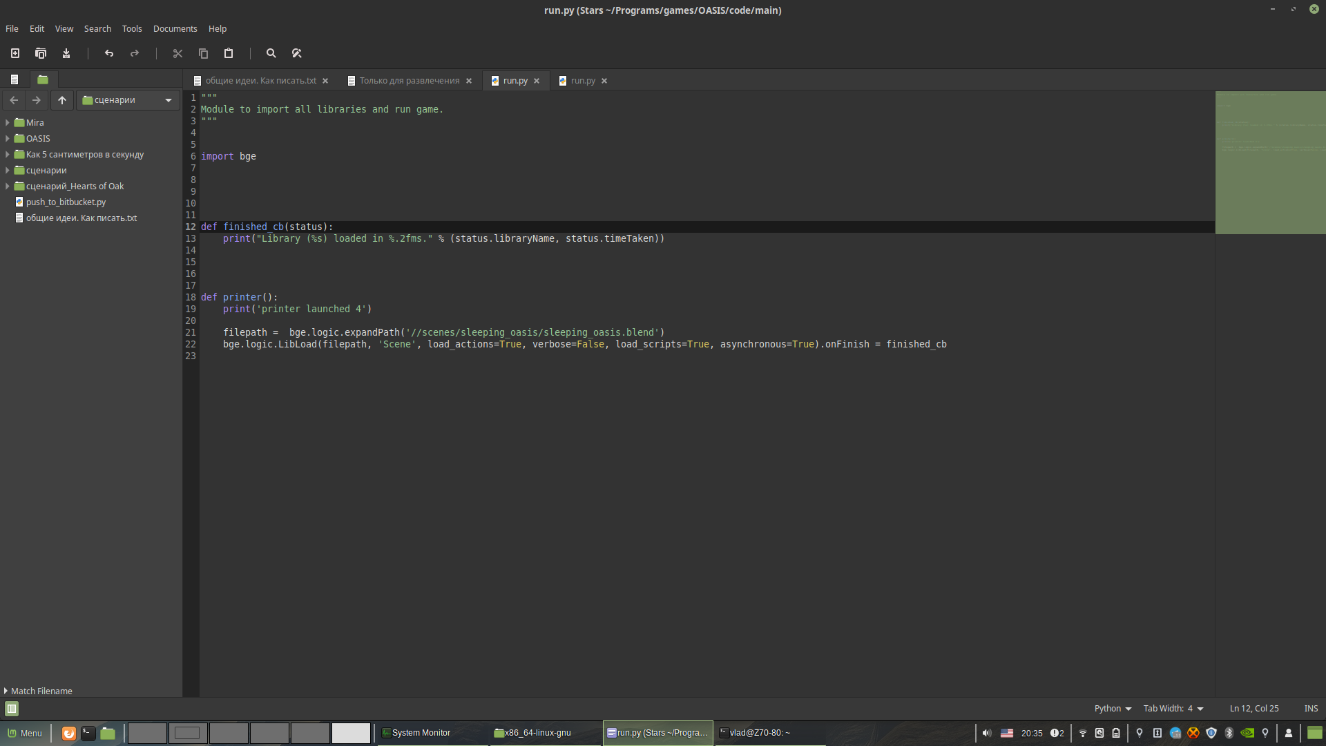Open the notifications indicator showing 2
This screenshot has width=1326, height=746.
1057,733
